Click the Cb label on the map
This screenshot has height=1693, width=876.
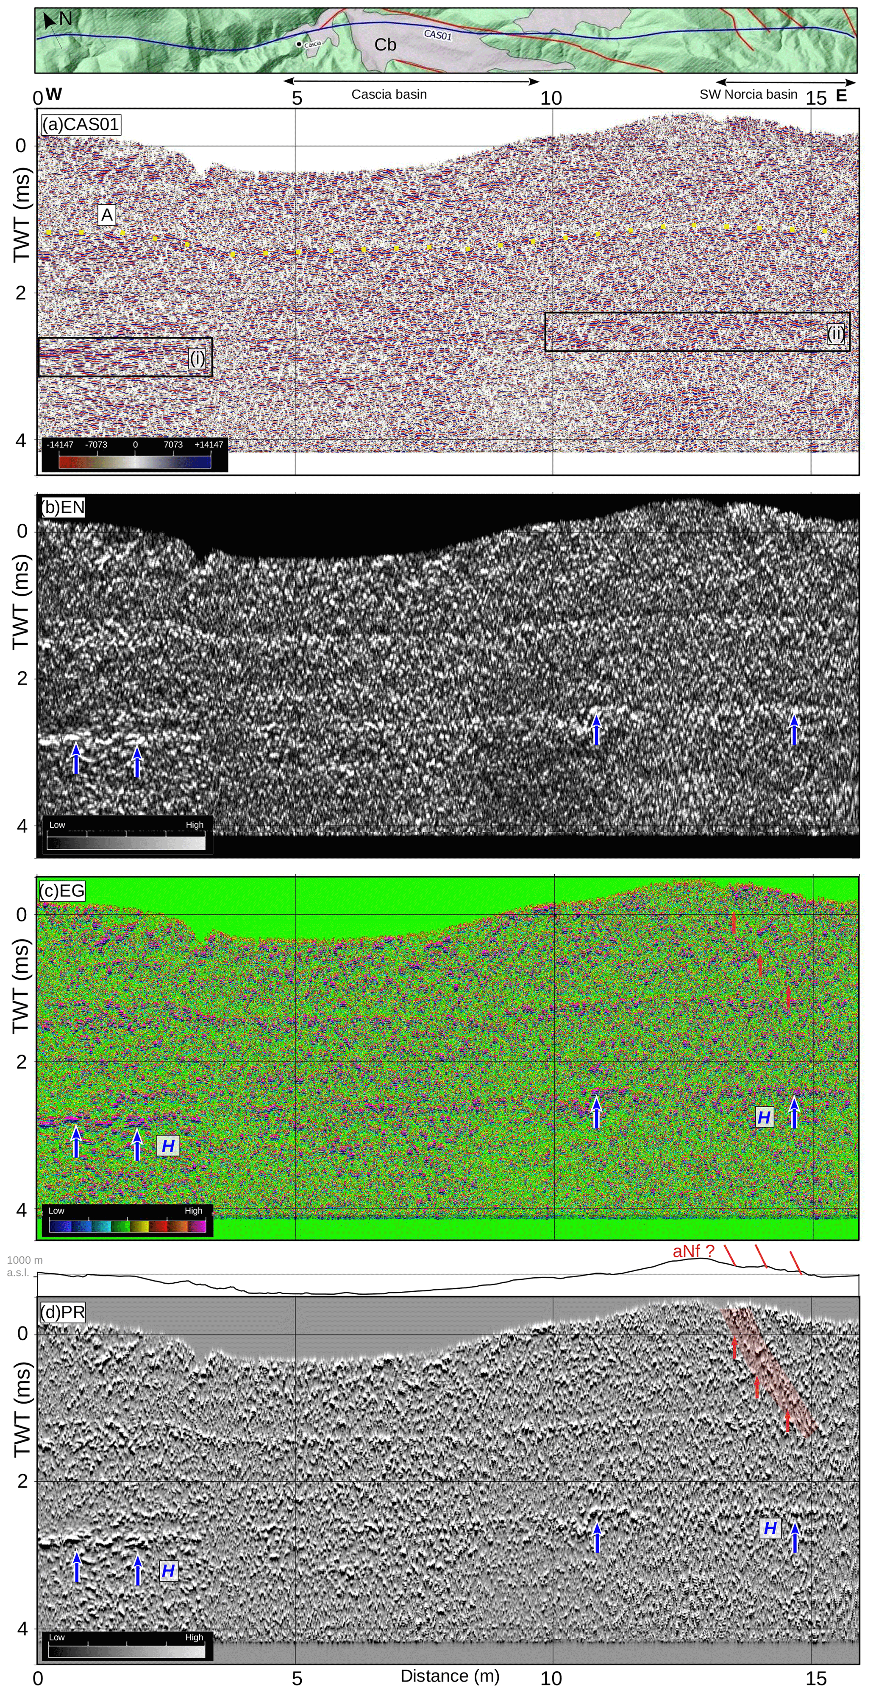[386, 45]
